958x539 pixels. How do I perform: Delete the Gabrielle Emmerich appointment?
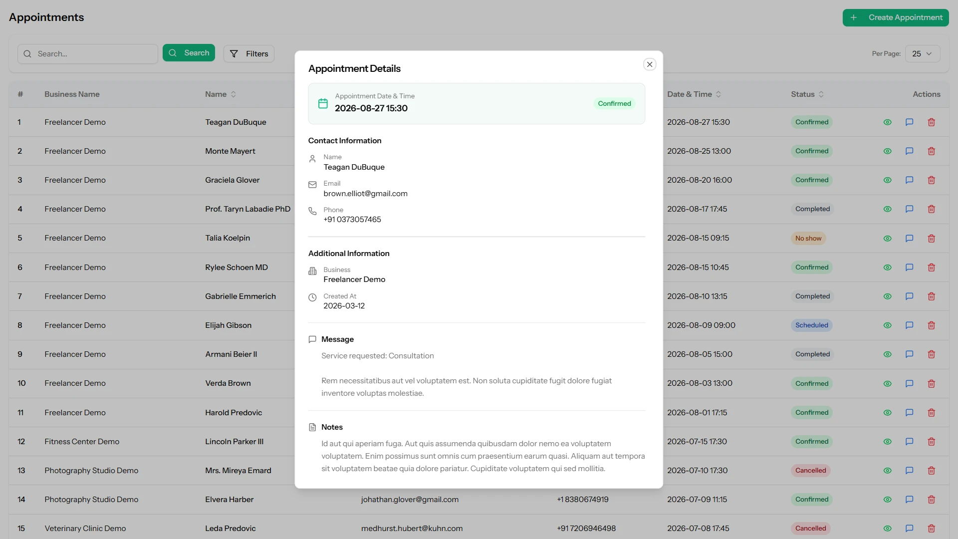[931, 296]
